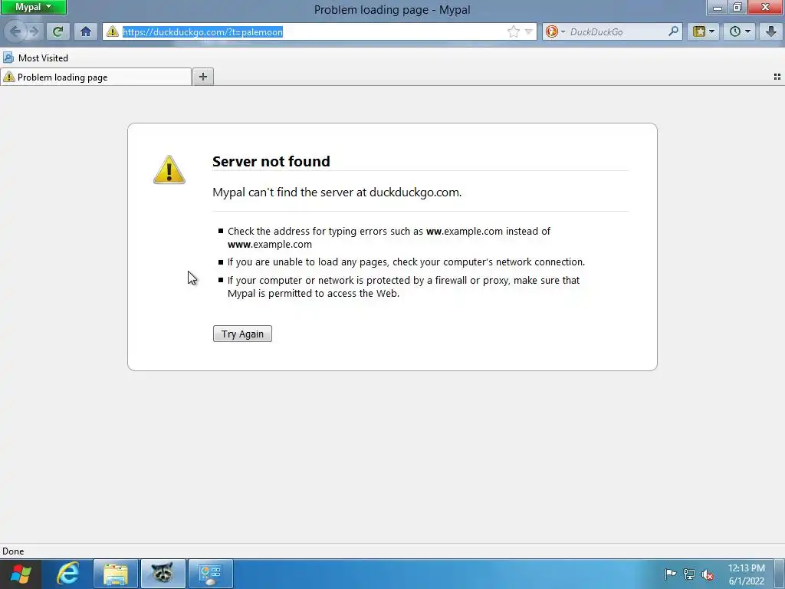Image resolution: width=785 pixels, height=589 pixels.
Task: Click the Server not found heading
Action: click(x=271, y=161)
